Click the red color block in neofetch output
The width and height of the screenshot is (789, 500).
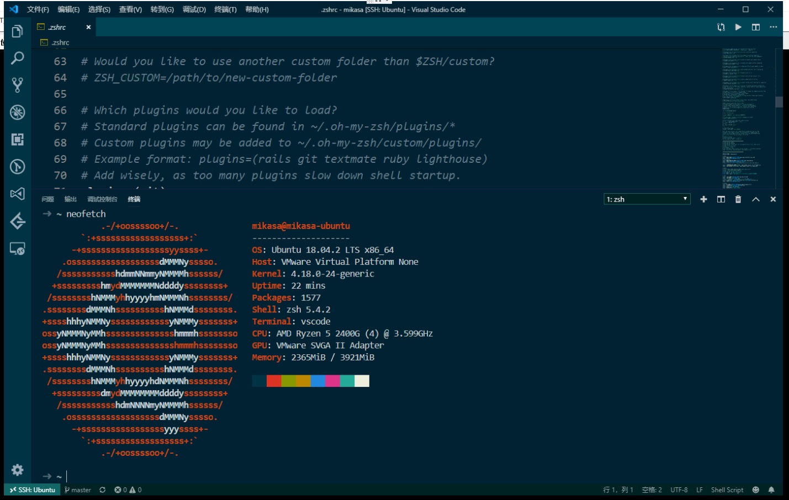(x=274, y=381)
